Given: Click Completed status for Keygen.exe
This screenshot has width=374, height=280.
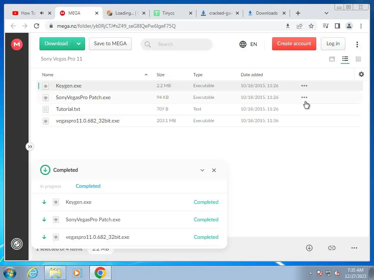Looking at the screenshot, I should (x=206, y=202).
